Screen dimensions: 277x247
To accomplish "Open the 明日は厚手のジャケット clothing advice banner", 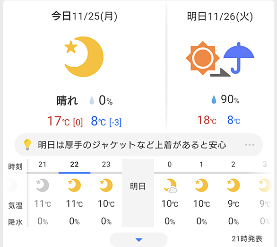I will (138, 145).
